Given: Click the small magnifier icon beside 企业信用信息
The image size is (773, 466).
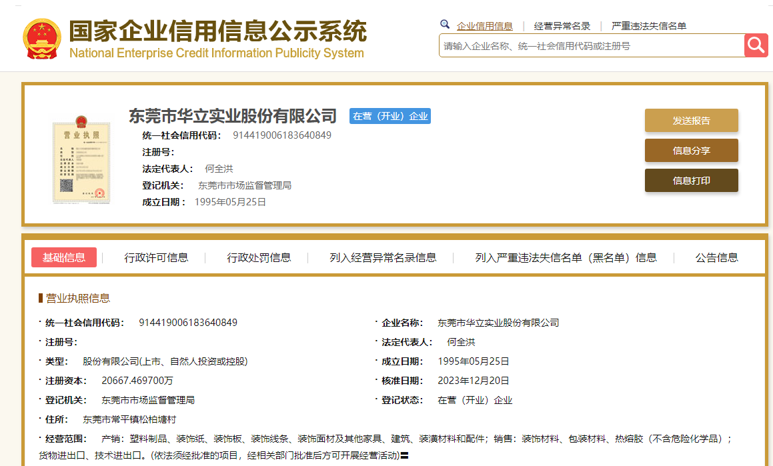Looking at the screenshot, I should 445,24.
